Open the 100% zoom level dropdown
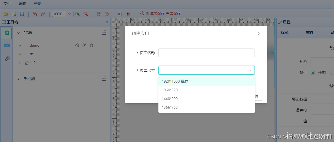Screen dimensions: 334x142 point(62,14)
